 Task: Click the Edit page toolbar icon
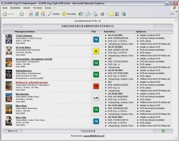click(x=102, y=14)
